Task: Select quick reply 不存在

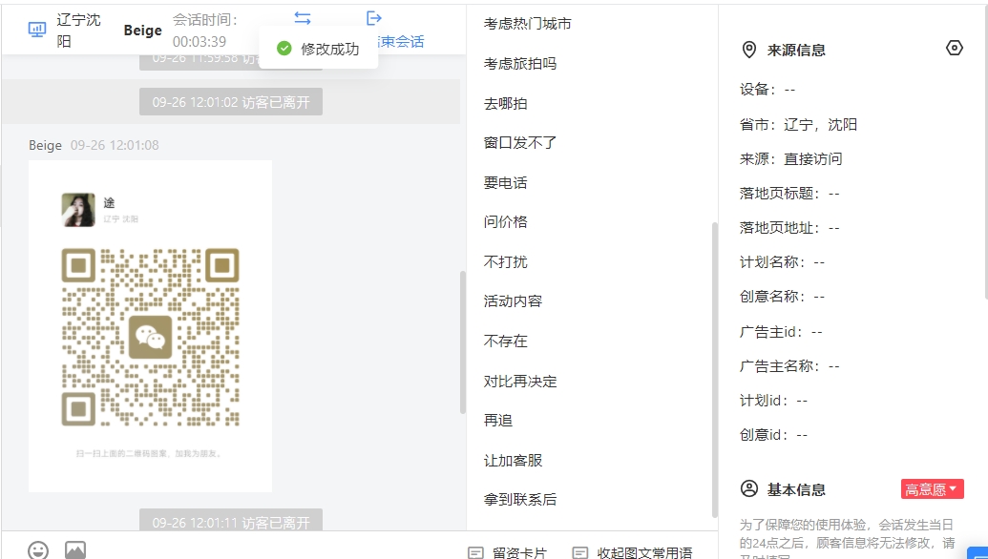Action: (x=505, y=341)
